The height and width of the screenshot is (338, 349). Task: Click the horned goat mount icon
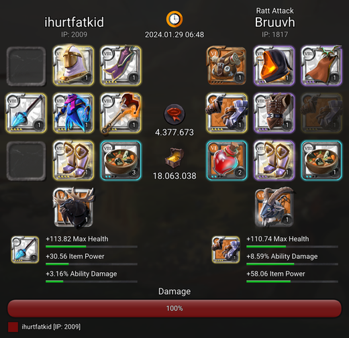coord(274,208)
